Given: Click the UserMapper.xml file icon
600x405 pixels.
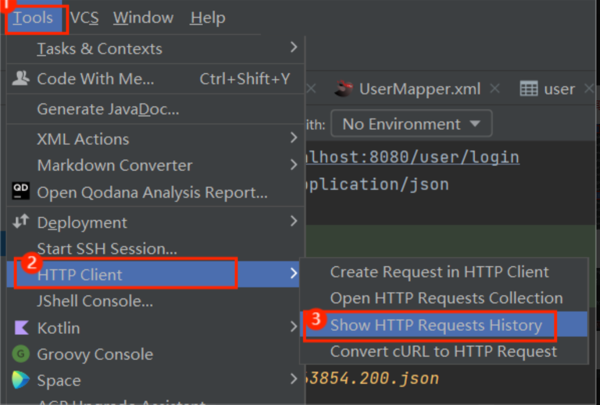Looking at the screenshot, I should pos(344,89).
